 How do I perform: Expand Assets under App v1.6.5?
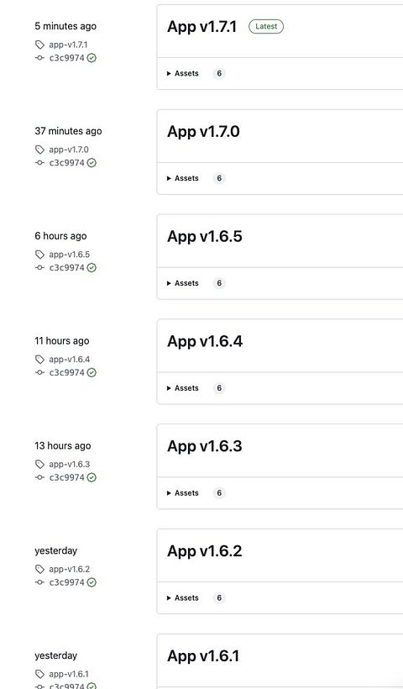[183, 283]
